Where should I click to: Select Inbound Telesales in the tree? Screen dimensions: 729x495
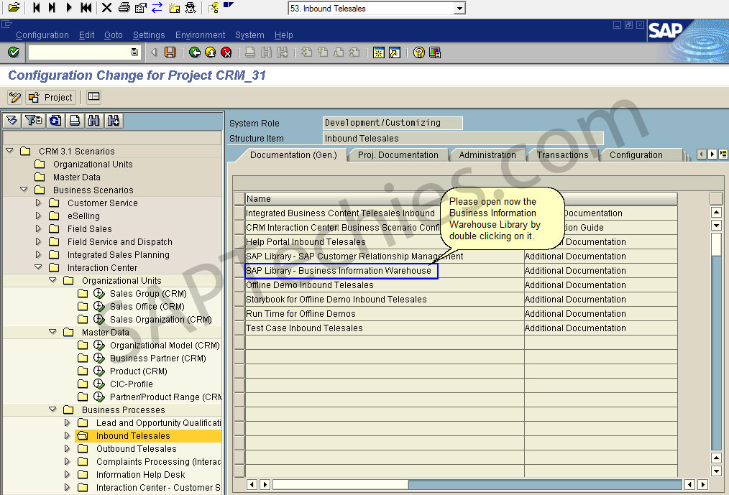(133, 435)
